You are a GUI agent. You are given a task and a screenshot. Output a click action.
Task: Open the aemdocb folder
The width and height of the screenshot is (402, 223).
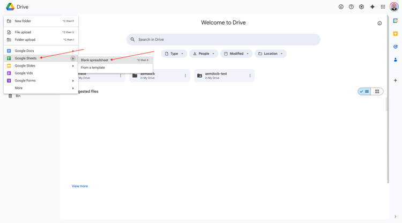pyautogui.click(x=160, y=76)
